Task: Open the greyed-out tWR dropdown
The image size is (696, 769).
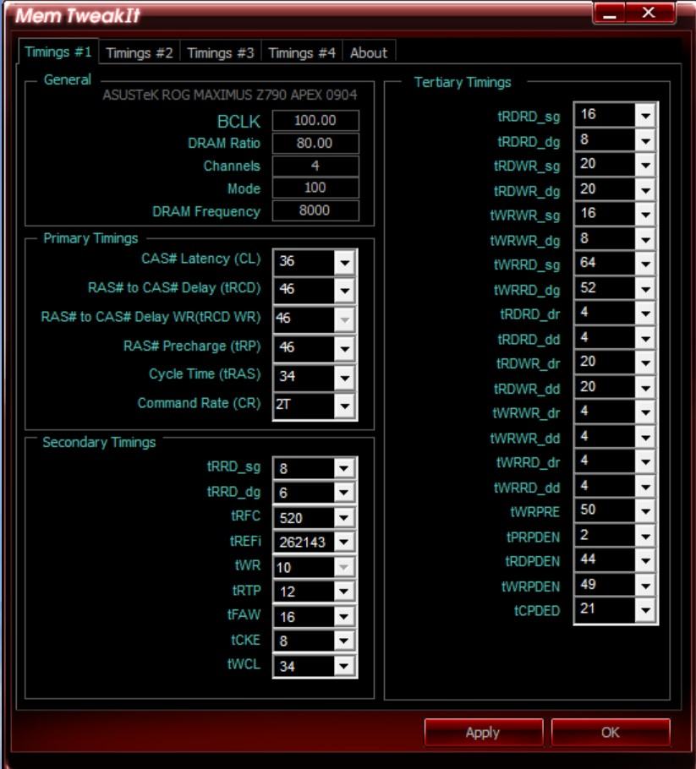Action: pos(343,567)
